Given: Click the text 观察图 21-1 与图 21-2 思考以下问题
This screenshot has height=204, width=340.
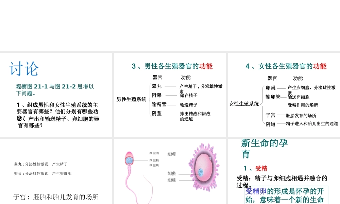Looking at the screenshot, I should point(55,90).
